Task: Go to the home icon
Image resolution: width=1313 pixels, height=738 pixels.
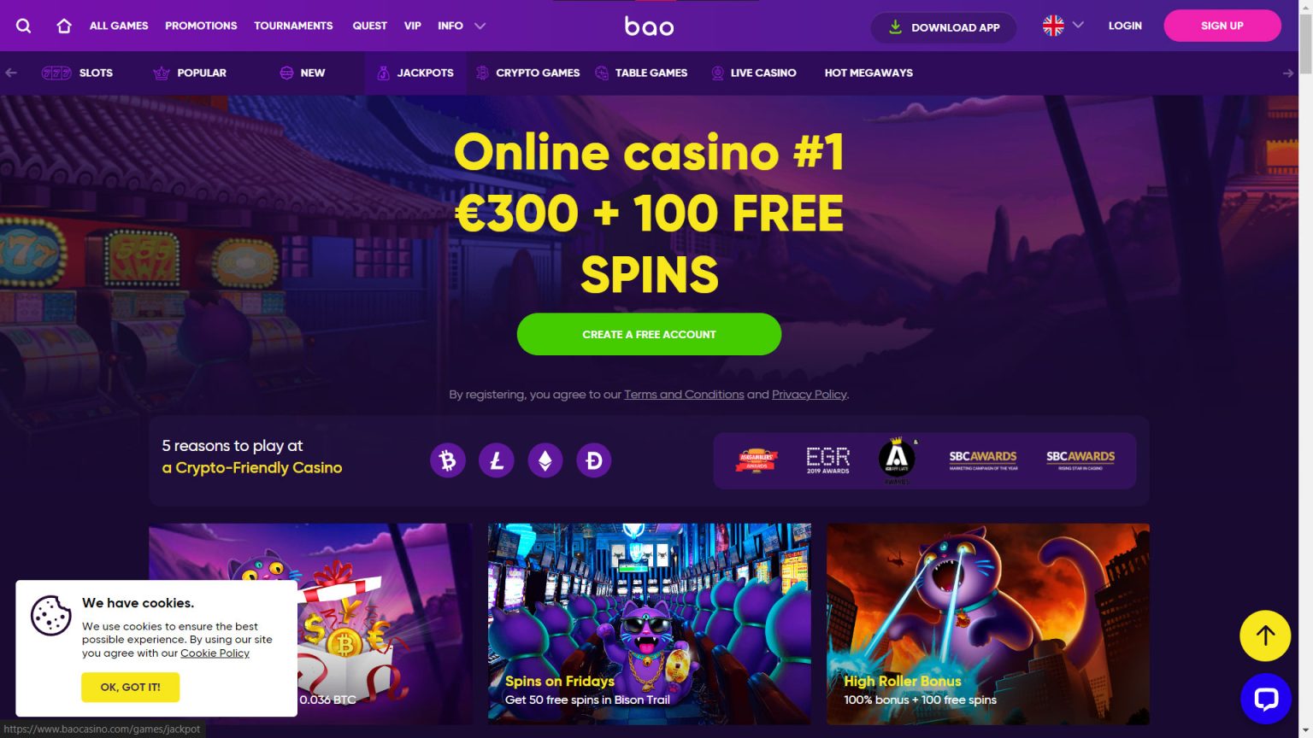Action: pos(64,26)
